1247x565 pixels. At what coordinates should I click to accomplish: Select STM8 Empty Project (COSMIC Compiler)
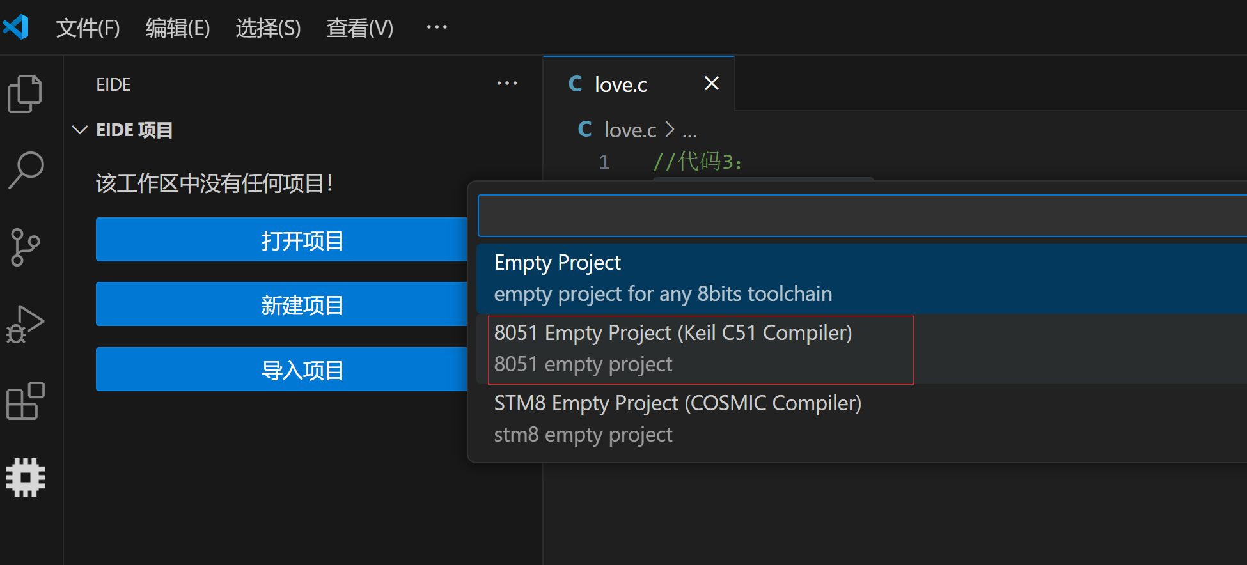pyautogui.click(x=862, y=419)
